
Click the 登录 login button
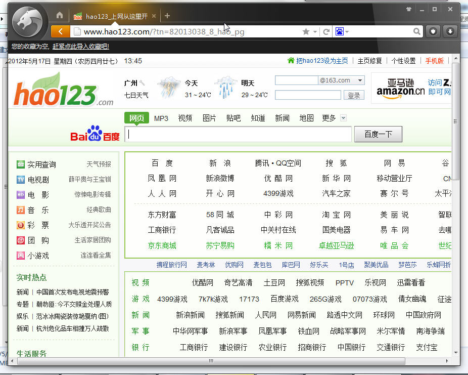pyautogui.click(x=354, y=95)
